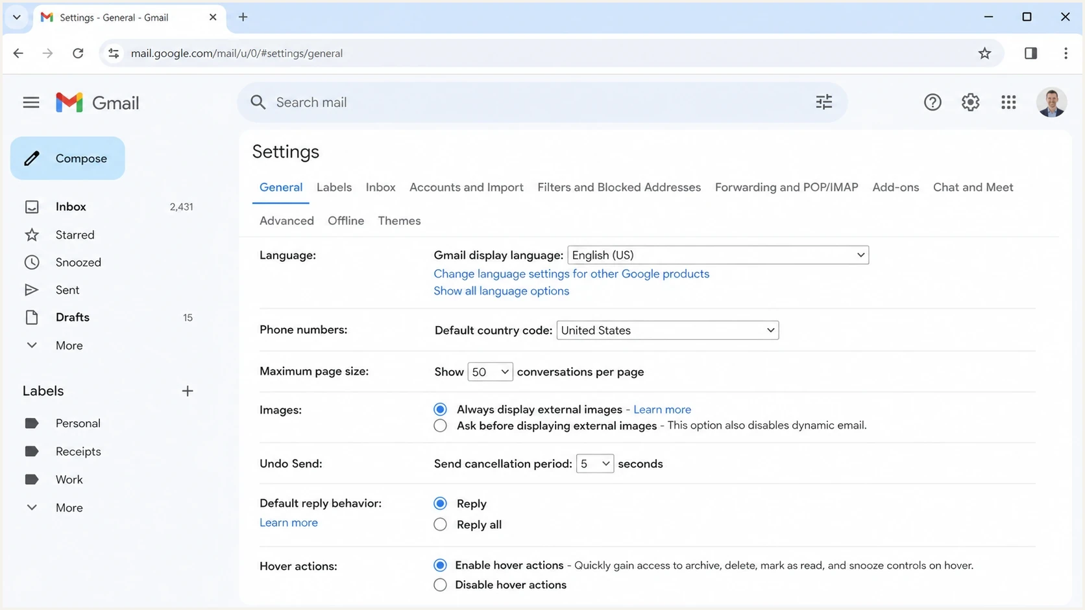Open the main menu hamburger icon
The height and width of the screenshot is (610, 1085).
click(31, 102)
